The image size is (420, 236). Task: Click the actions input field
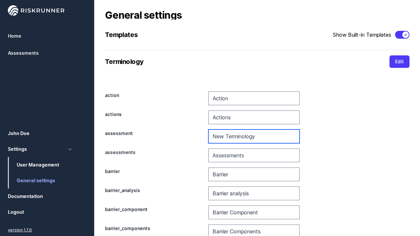(254, 117)
